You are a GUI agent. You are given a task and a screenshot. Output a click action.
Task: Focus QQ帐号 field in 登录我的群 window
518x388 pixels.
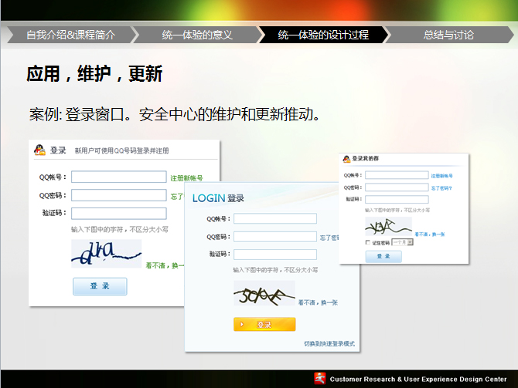(x=397, y=175)
